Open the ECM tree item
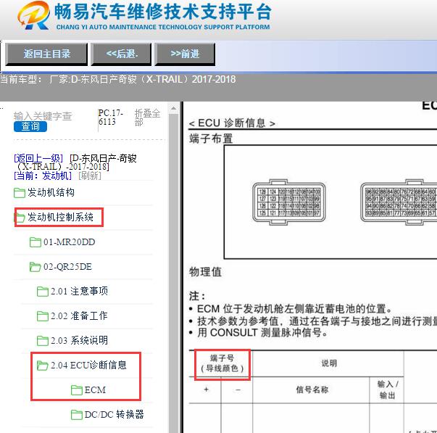Viewport: 437px width, 433px height. [x=95, y=389]
